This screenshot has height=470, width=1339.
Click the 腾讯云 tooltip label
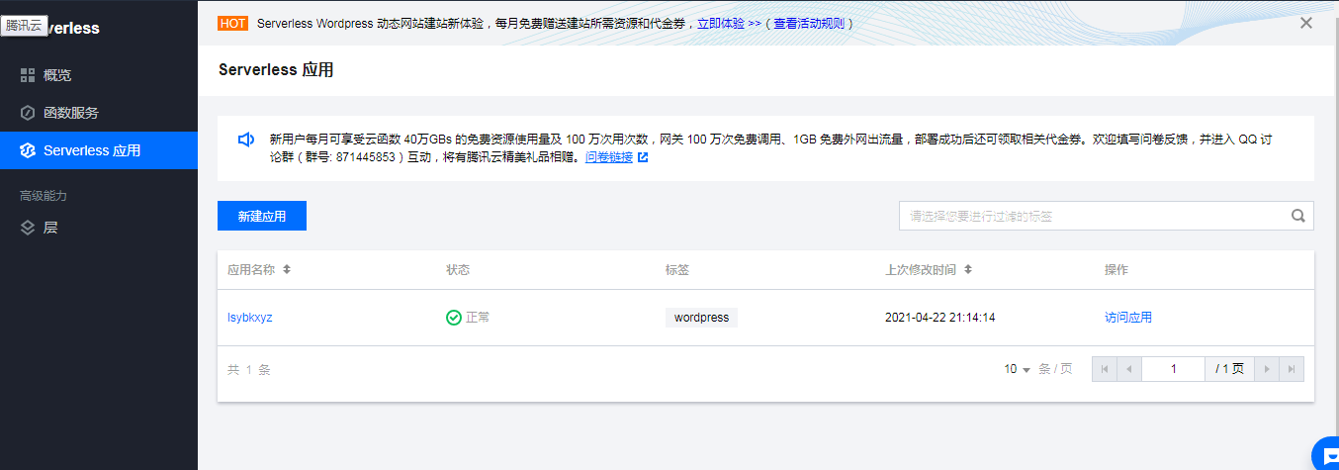click(x=24, y=26)
